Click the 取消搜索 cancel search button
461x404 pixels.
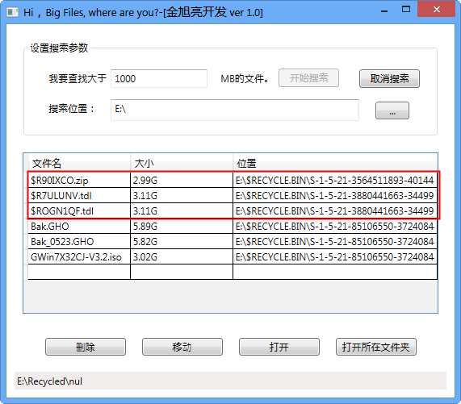[389, 79]
